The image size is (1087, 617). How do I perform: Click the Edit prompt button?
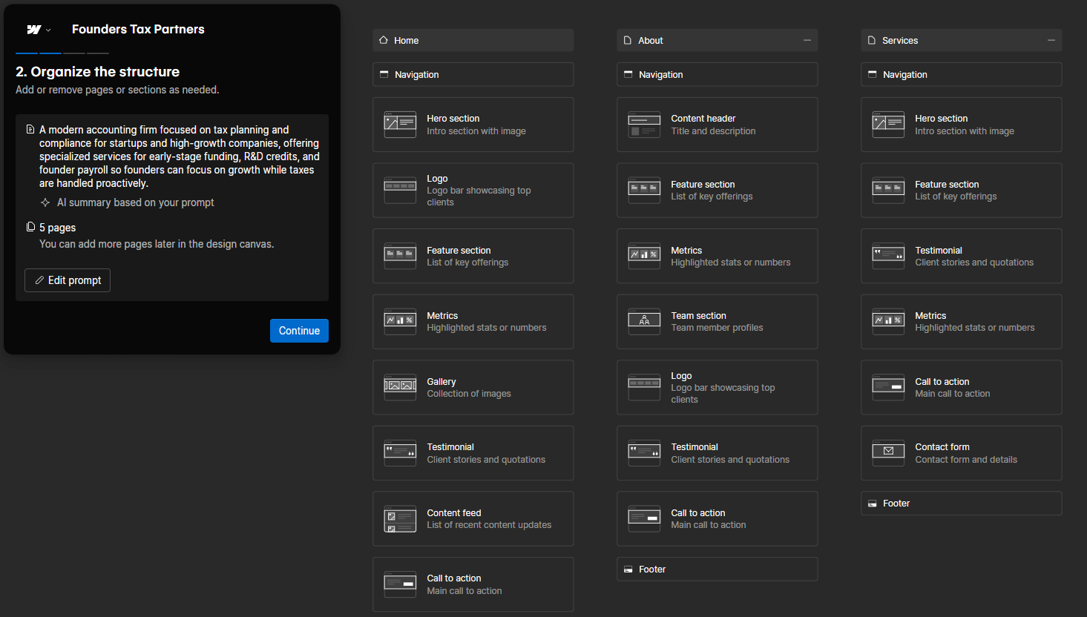tap(68, 280)
